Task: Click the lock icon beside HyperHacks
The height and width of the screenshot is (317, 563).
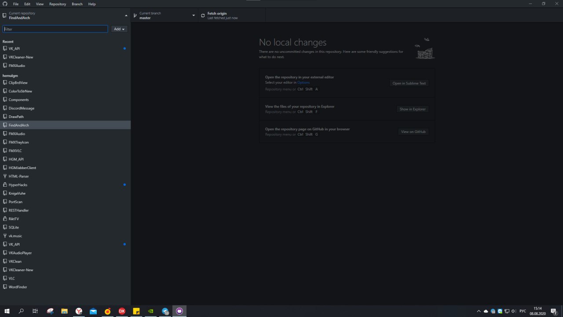Action: tap(5, 185)
